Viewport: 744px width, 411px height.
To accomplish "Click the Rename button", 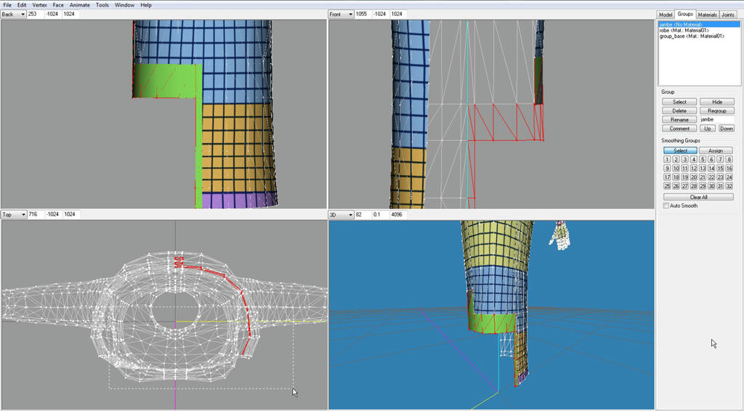I will [x=679, y=120].
